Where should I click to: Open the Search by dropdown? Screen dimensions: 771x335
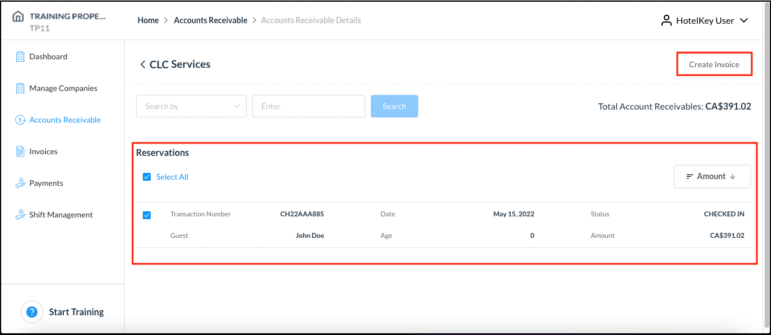tap(191, 106)
